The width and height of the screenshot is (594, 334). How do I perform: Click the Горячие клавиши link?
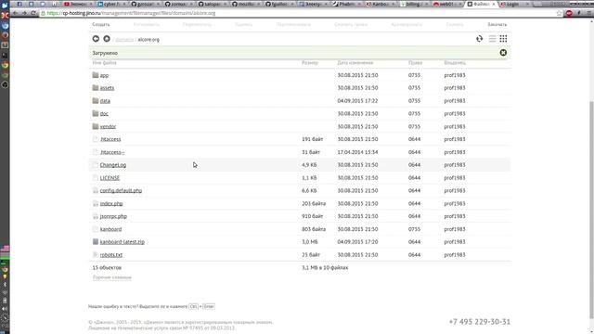[112, 277]
